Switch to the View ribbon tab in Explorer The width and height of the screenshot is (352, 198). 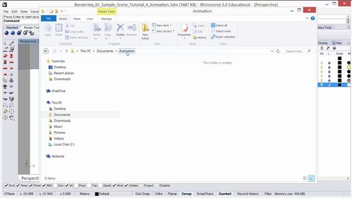[x=90, y=19]
